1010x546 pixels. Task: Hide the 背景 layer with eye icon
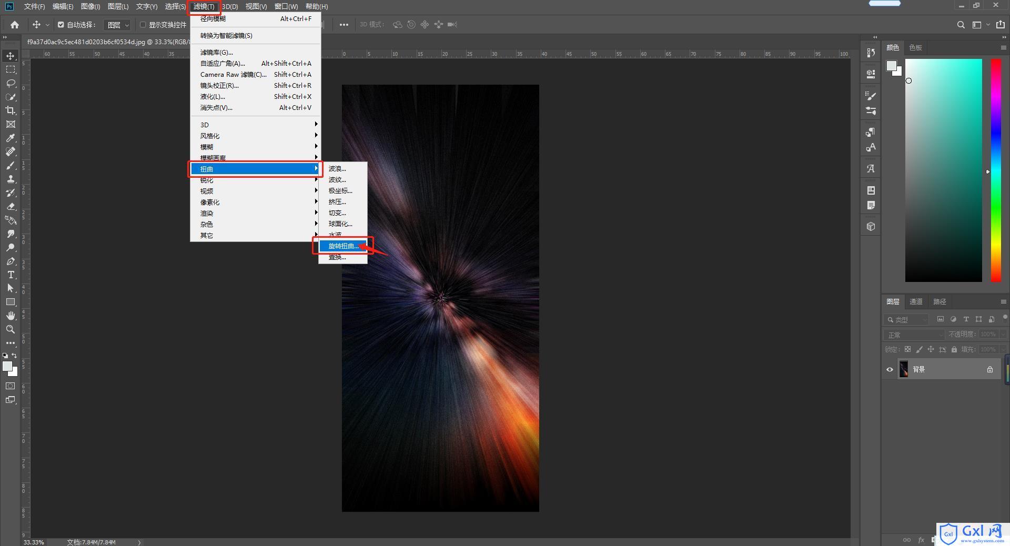click(890, 369)
